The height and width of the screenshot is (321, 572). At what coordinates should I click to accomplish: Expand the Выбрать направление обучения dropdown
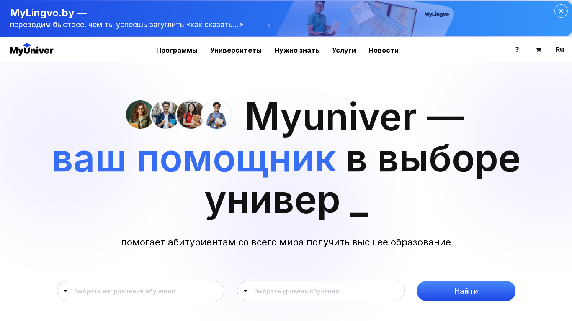[x=141, y=291]
